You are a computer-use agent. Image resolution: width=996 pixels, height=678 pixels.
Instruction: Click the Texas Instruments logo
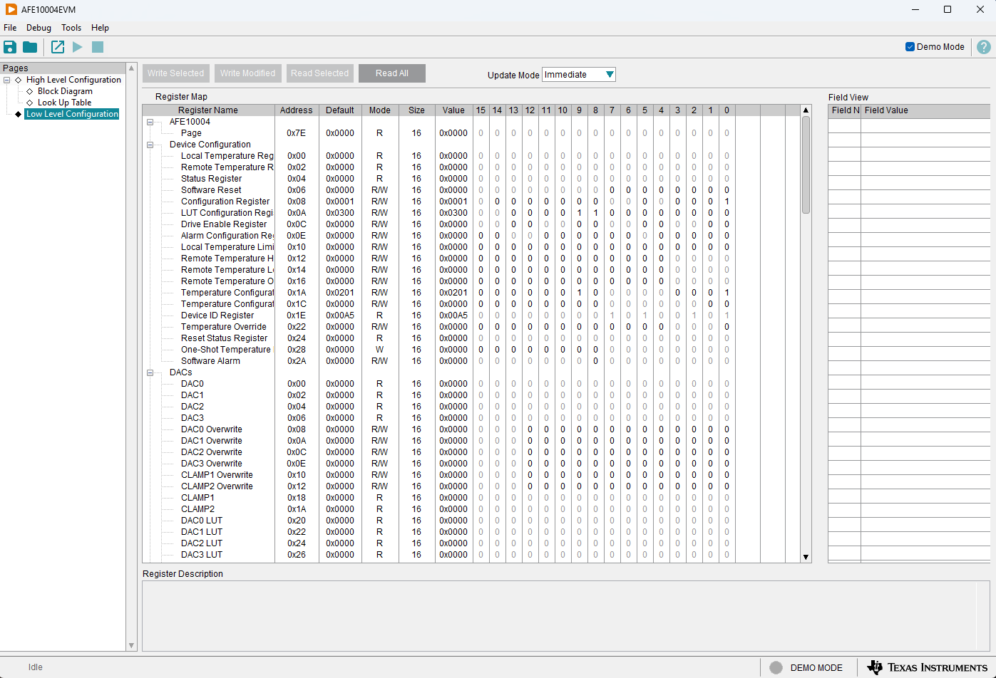928,667
